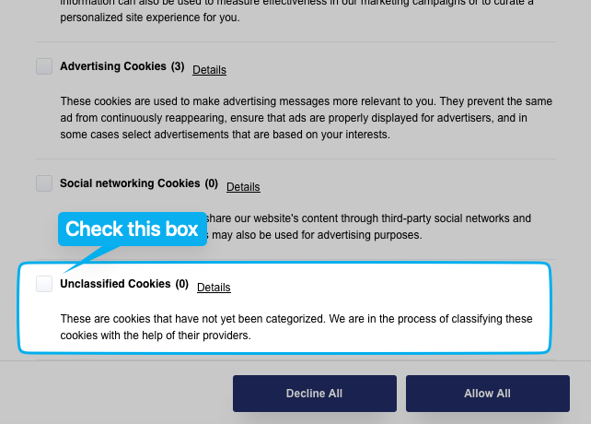Check the Advertising Cookies checkbox
Viewport: 591px width, 424px height.
coord(44,66)
